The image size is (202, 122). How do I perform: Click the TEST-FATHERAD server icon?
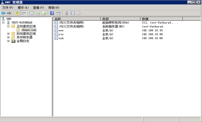8,23
